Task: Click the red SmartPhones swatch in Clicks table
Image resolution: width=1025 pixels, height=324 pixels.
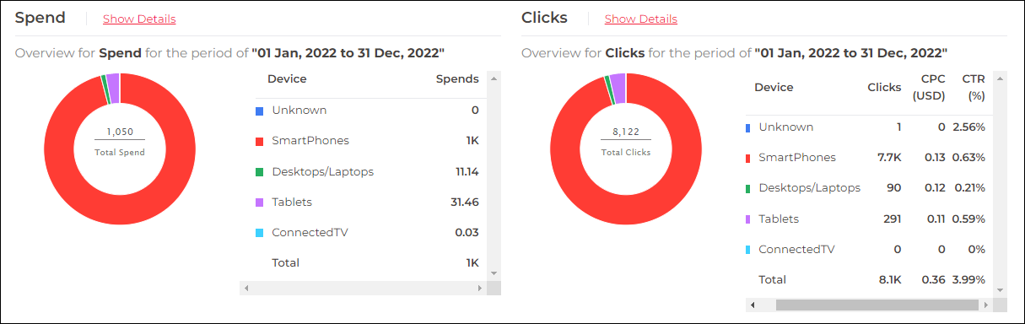Action: [747, 158]
